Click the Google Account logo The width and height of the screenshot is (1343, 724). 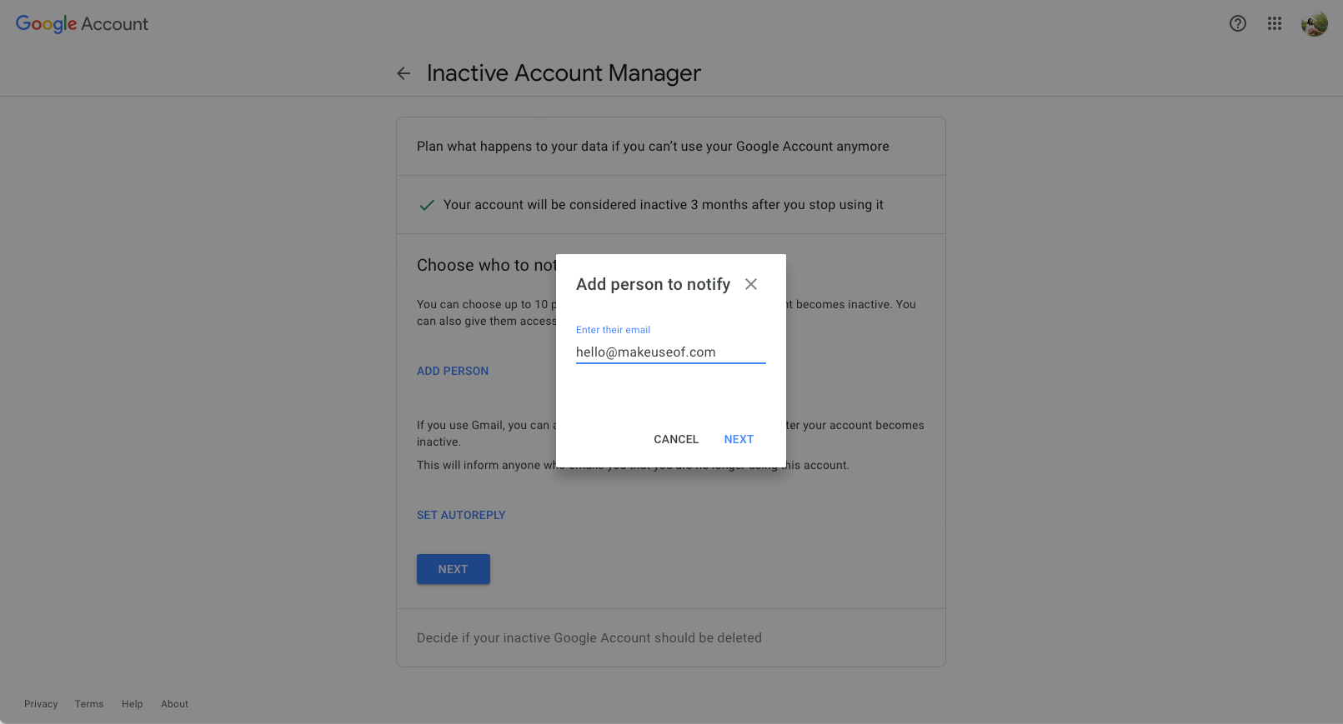[82, 24]
